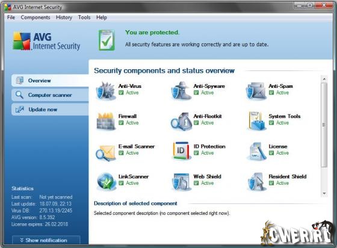This screenshot has width=337, height=248.
Task: Open the File menu
Action: (x=11, y=17)
